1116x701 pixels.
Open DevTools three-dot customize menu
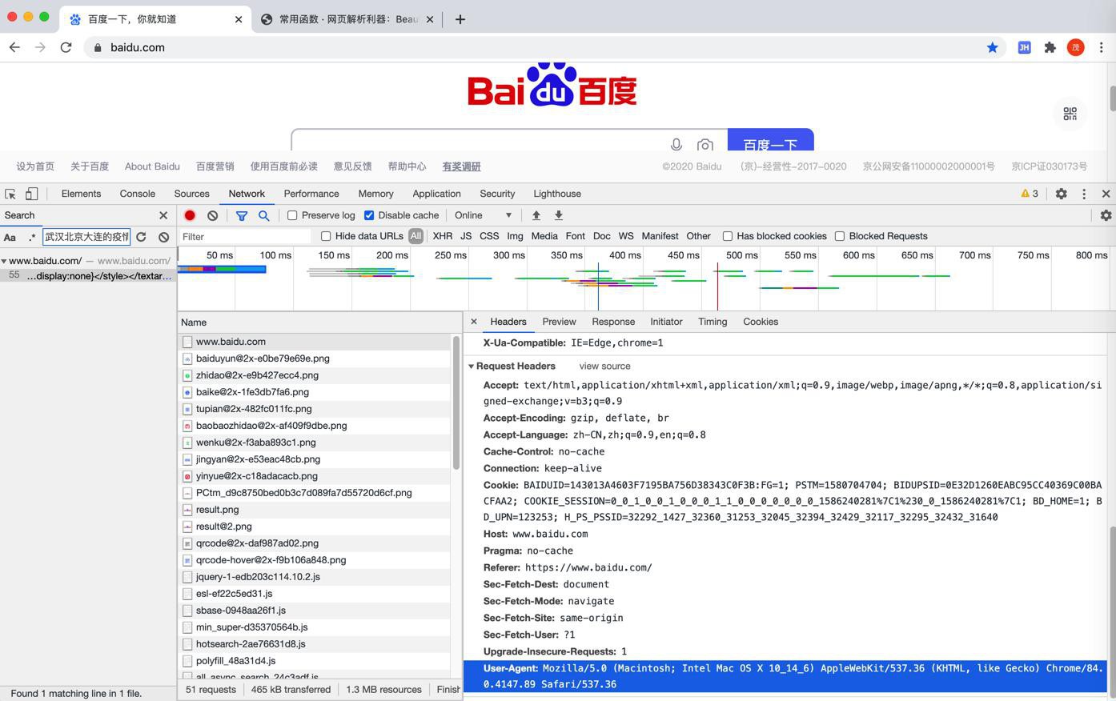(x=1084, y=194)
